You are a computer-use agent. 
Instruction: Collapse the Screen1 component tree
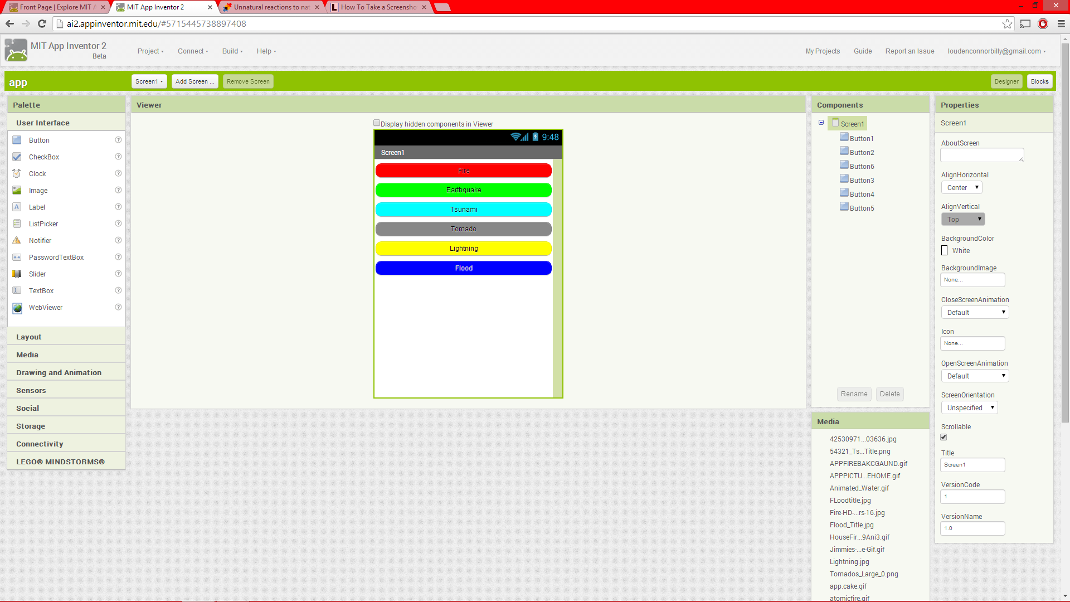pos(821,123)
